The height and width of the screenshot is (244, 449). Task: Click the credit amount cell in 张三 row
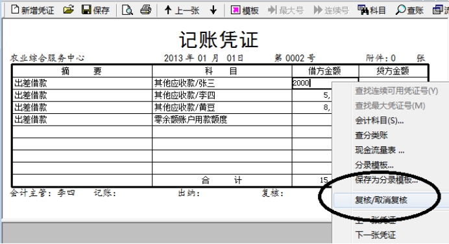[x=393, y=80]
